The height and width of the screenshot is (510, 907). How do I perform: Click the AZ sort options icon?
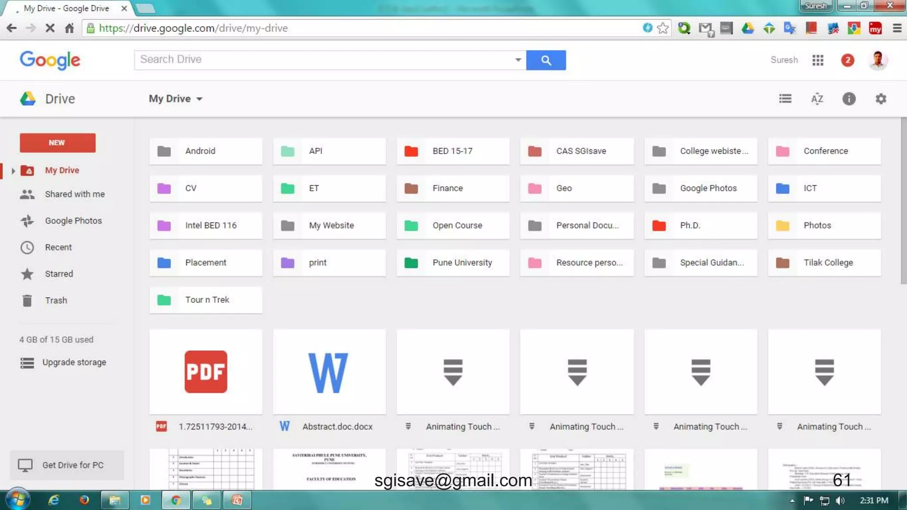pos(817,98)
